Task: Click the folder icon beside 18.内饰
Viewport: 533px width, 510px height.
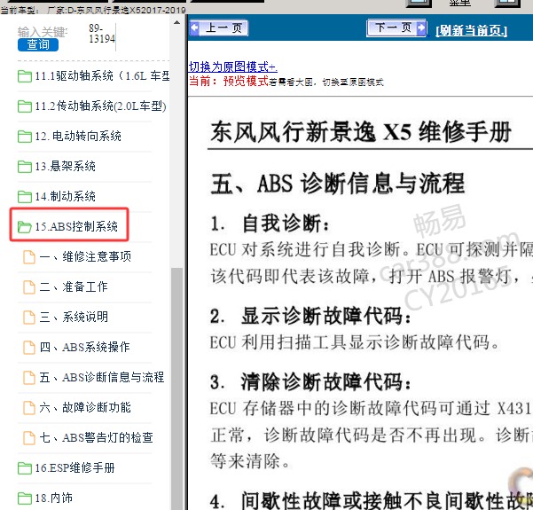Action: [25, 498]
